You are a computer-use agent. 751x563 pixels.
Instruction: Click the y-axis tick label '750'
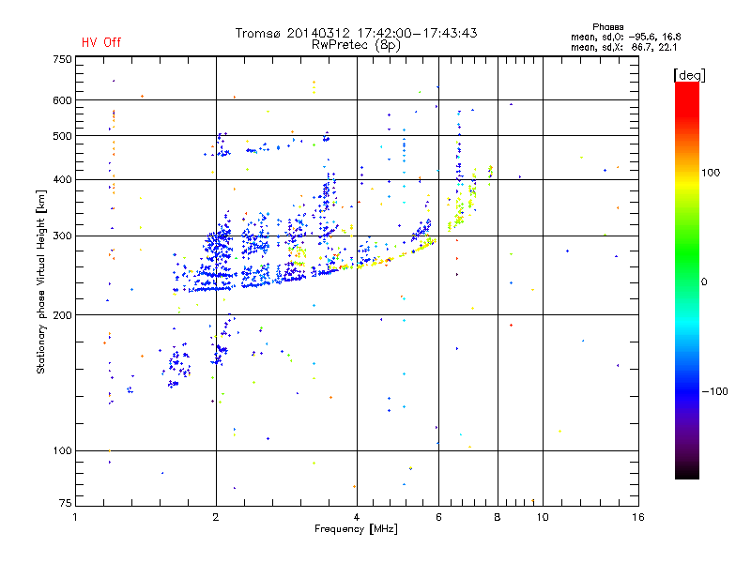[62, 59]
